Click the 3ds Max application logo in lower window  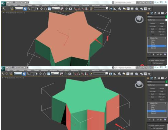coord(3,69)
